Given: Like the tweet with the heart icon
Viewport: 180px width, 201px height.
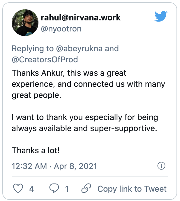Looking at the screenshot, I should 18,188.
